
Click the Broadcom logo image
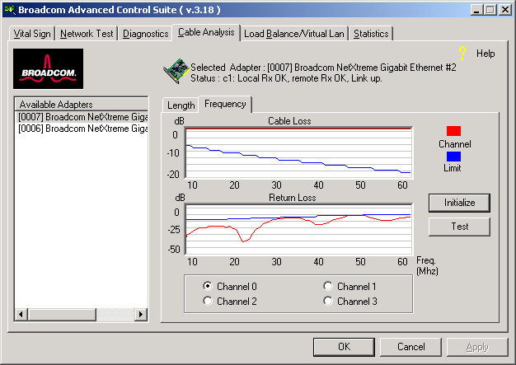click(48, 68)
